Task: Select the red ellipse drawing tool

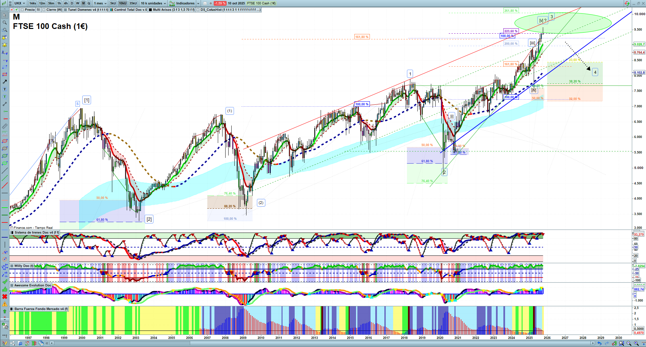Action: pos(5,141)
